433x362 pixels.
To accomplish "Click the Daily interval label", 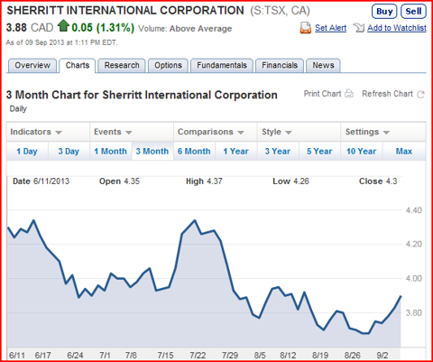I will click(x=18, y=108).
